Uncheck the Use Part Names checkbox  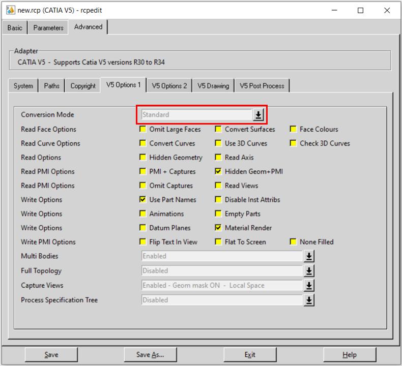coord(142,199)
